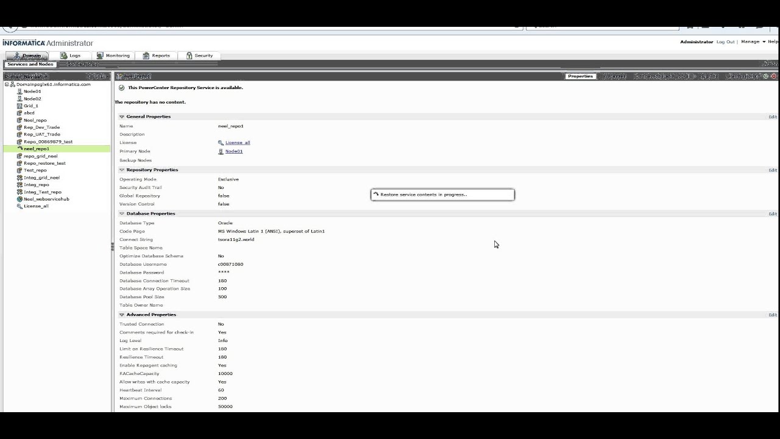The height and width of the screenshot is (439, 780).
Task: Open the Reports tab
Action: [x=157, y=55]
